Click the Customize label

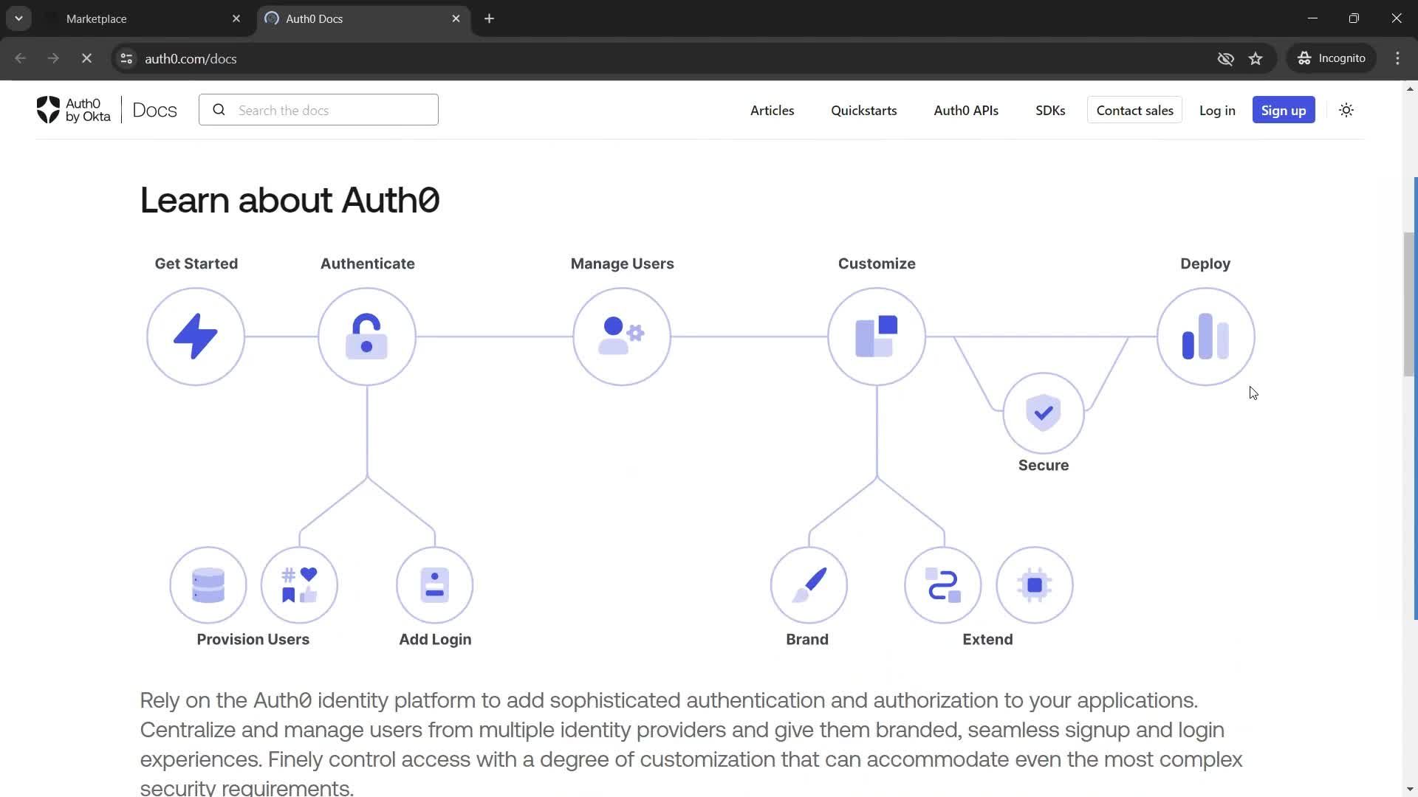point(877,263)
